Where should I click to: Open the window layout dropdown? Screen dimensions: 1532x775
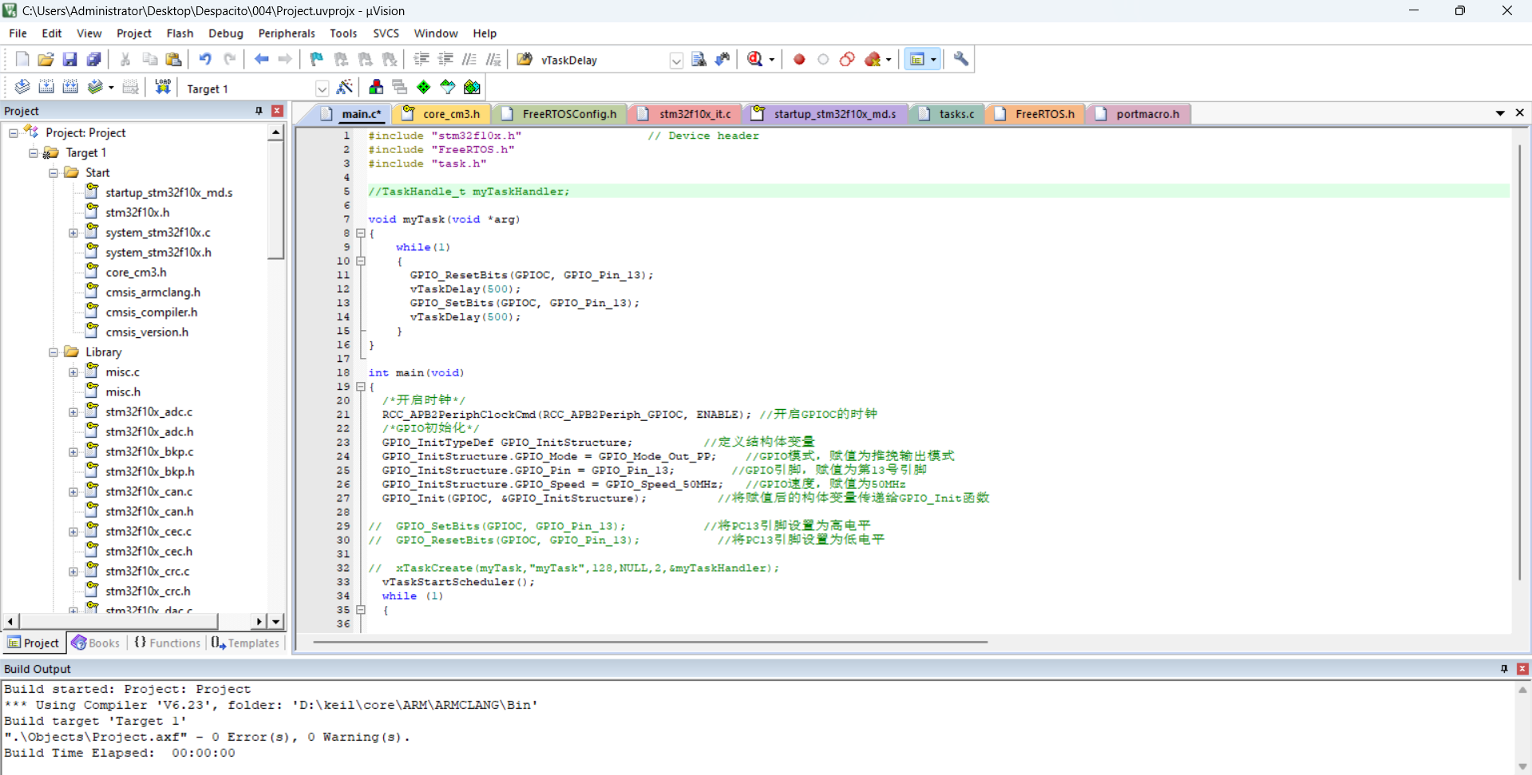[933, 60]
